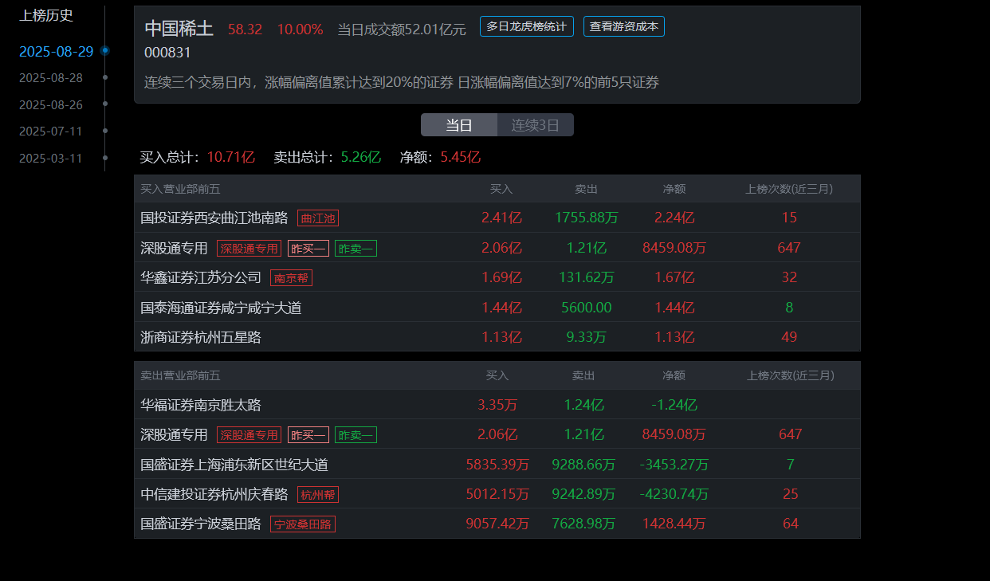Click 买入 column header in buy table

click(501, 189)
